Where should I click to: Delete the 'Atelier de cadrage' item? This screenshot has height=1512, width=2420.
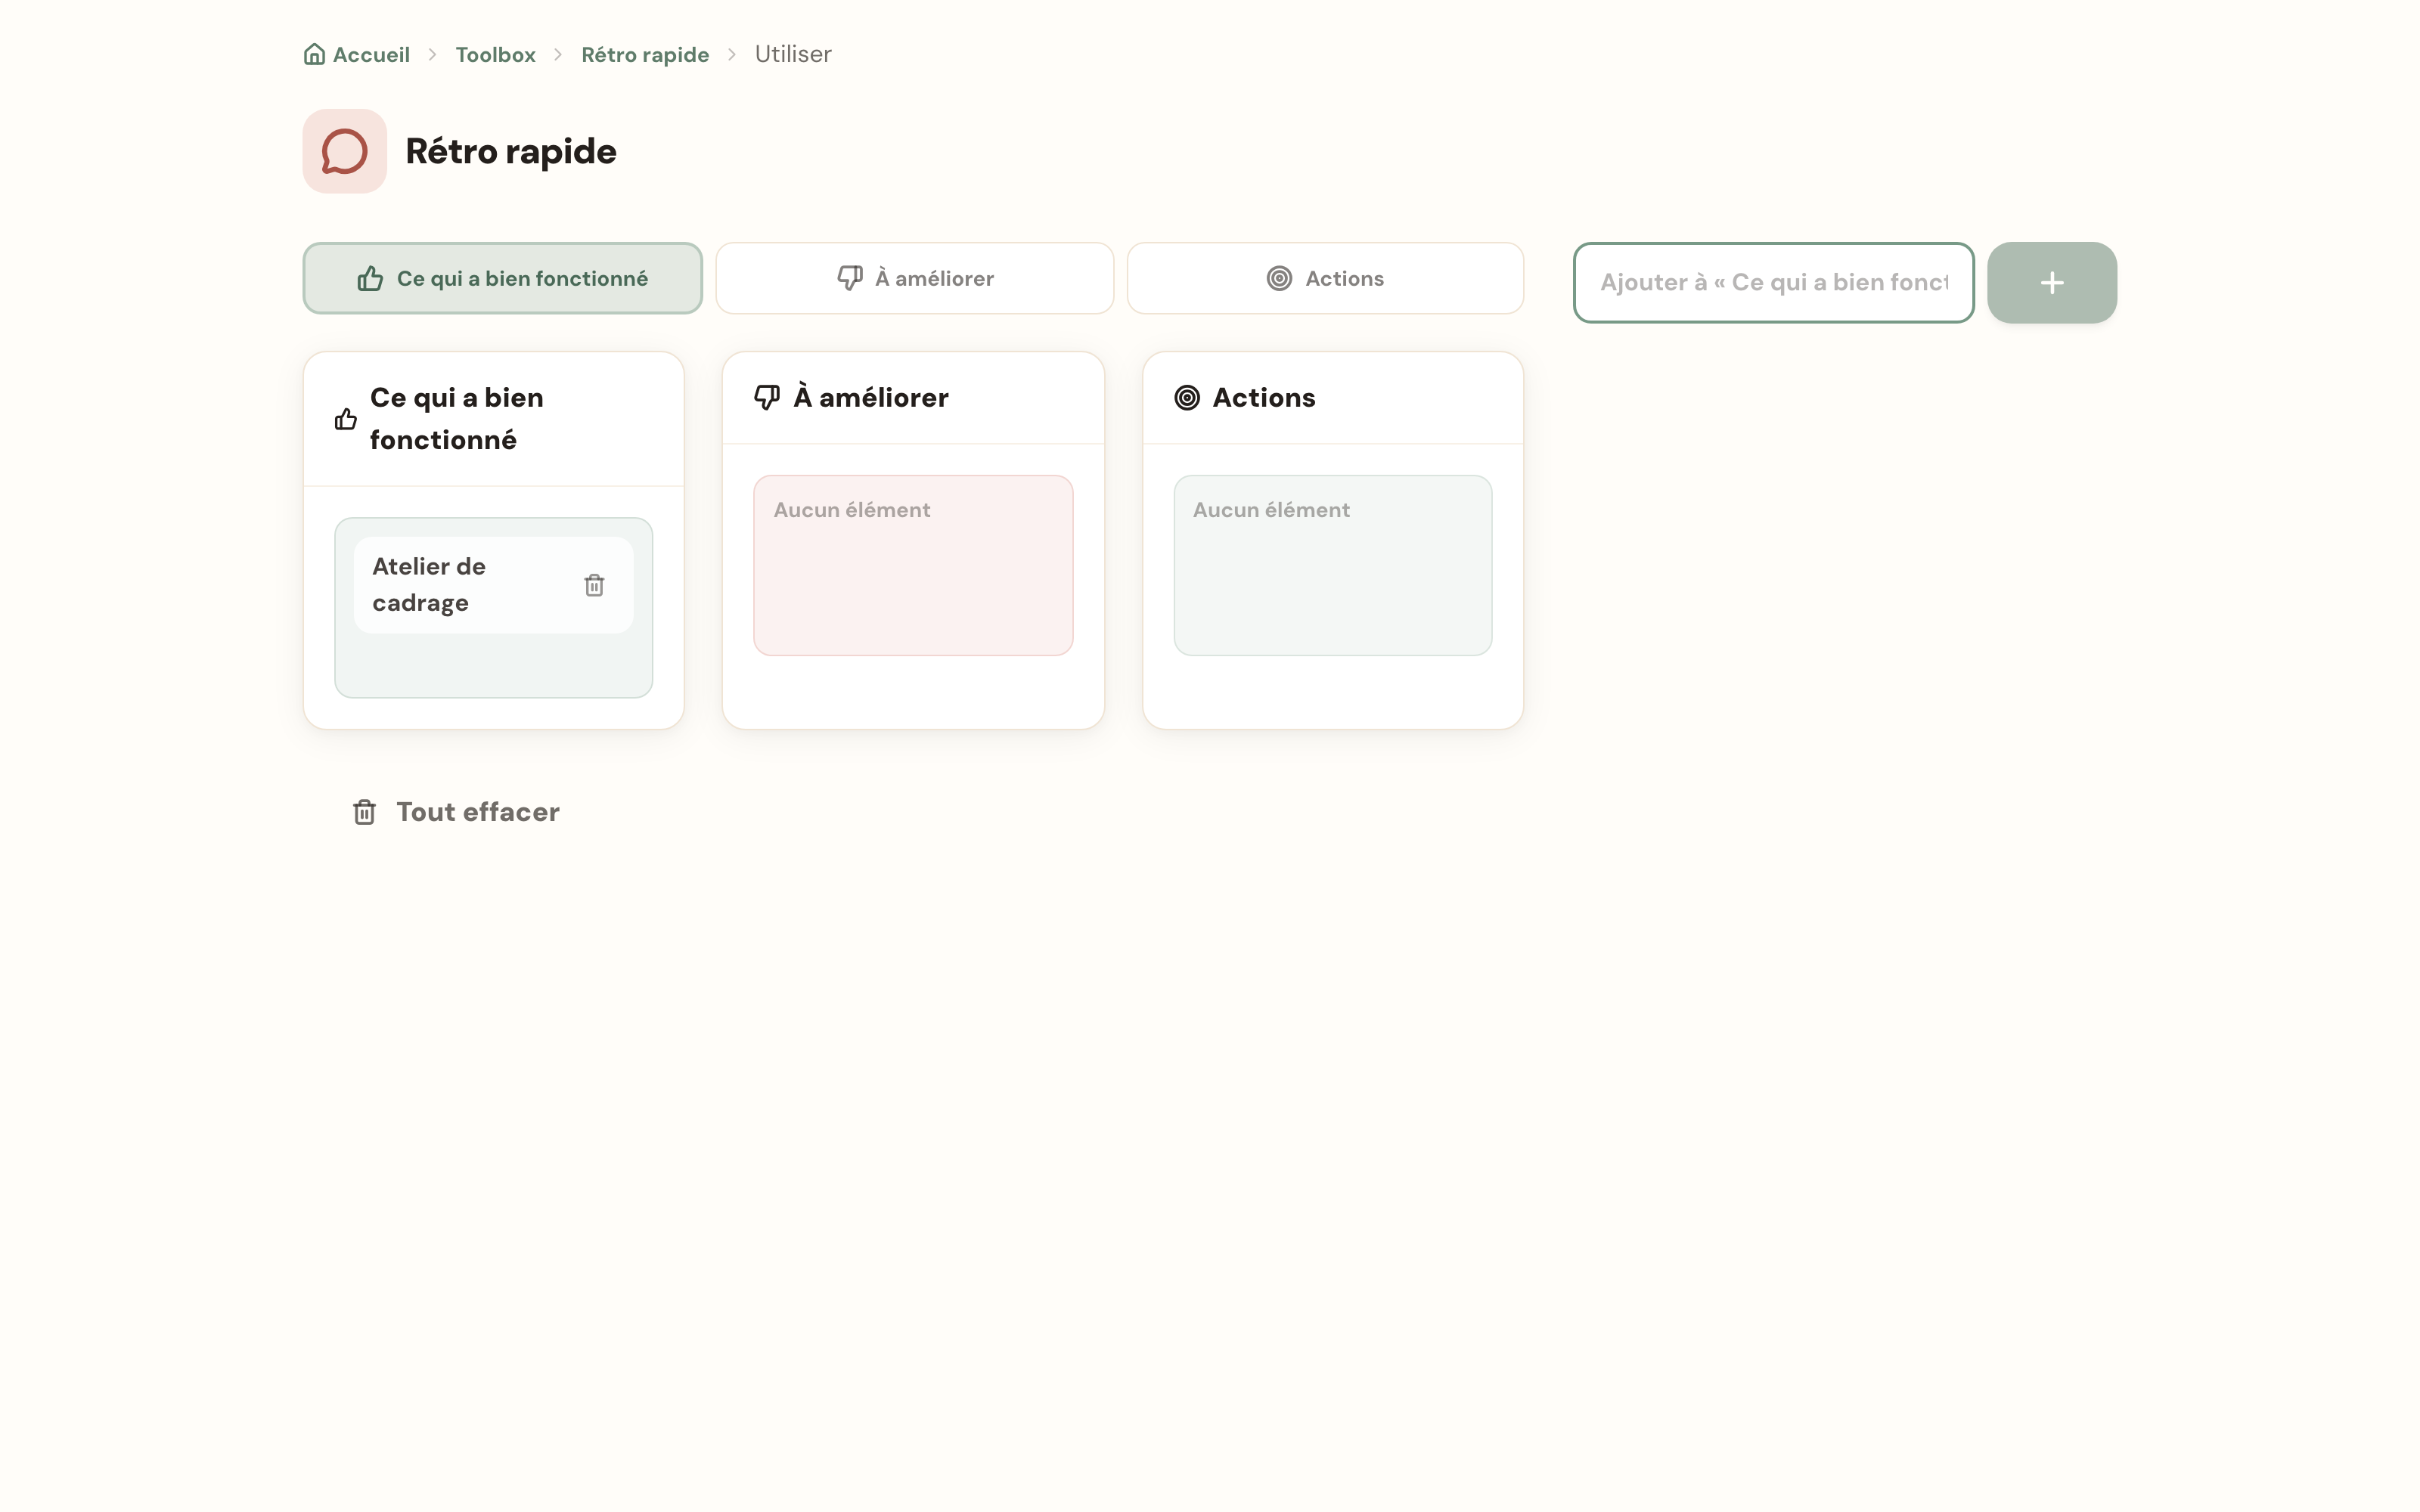coord(594,585)
